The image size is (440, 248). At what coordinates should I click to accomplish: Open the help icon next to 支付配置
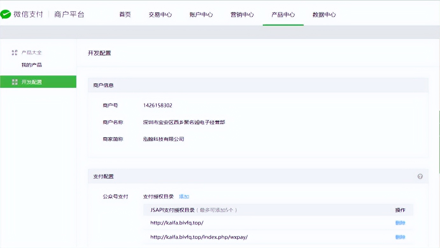[x=420, y=176]
